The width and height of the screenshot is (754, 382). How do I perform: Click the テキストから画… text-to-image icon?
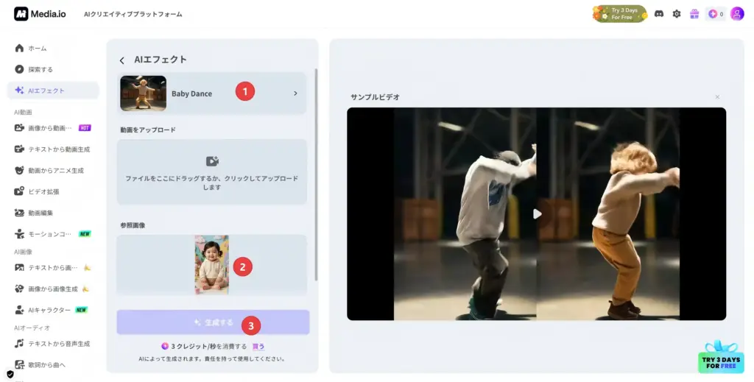[x=19, y=267]
